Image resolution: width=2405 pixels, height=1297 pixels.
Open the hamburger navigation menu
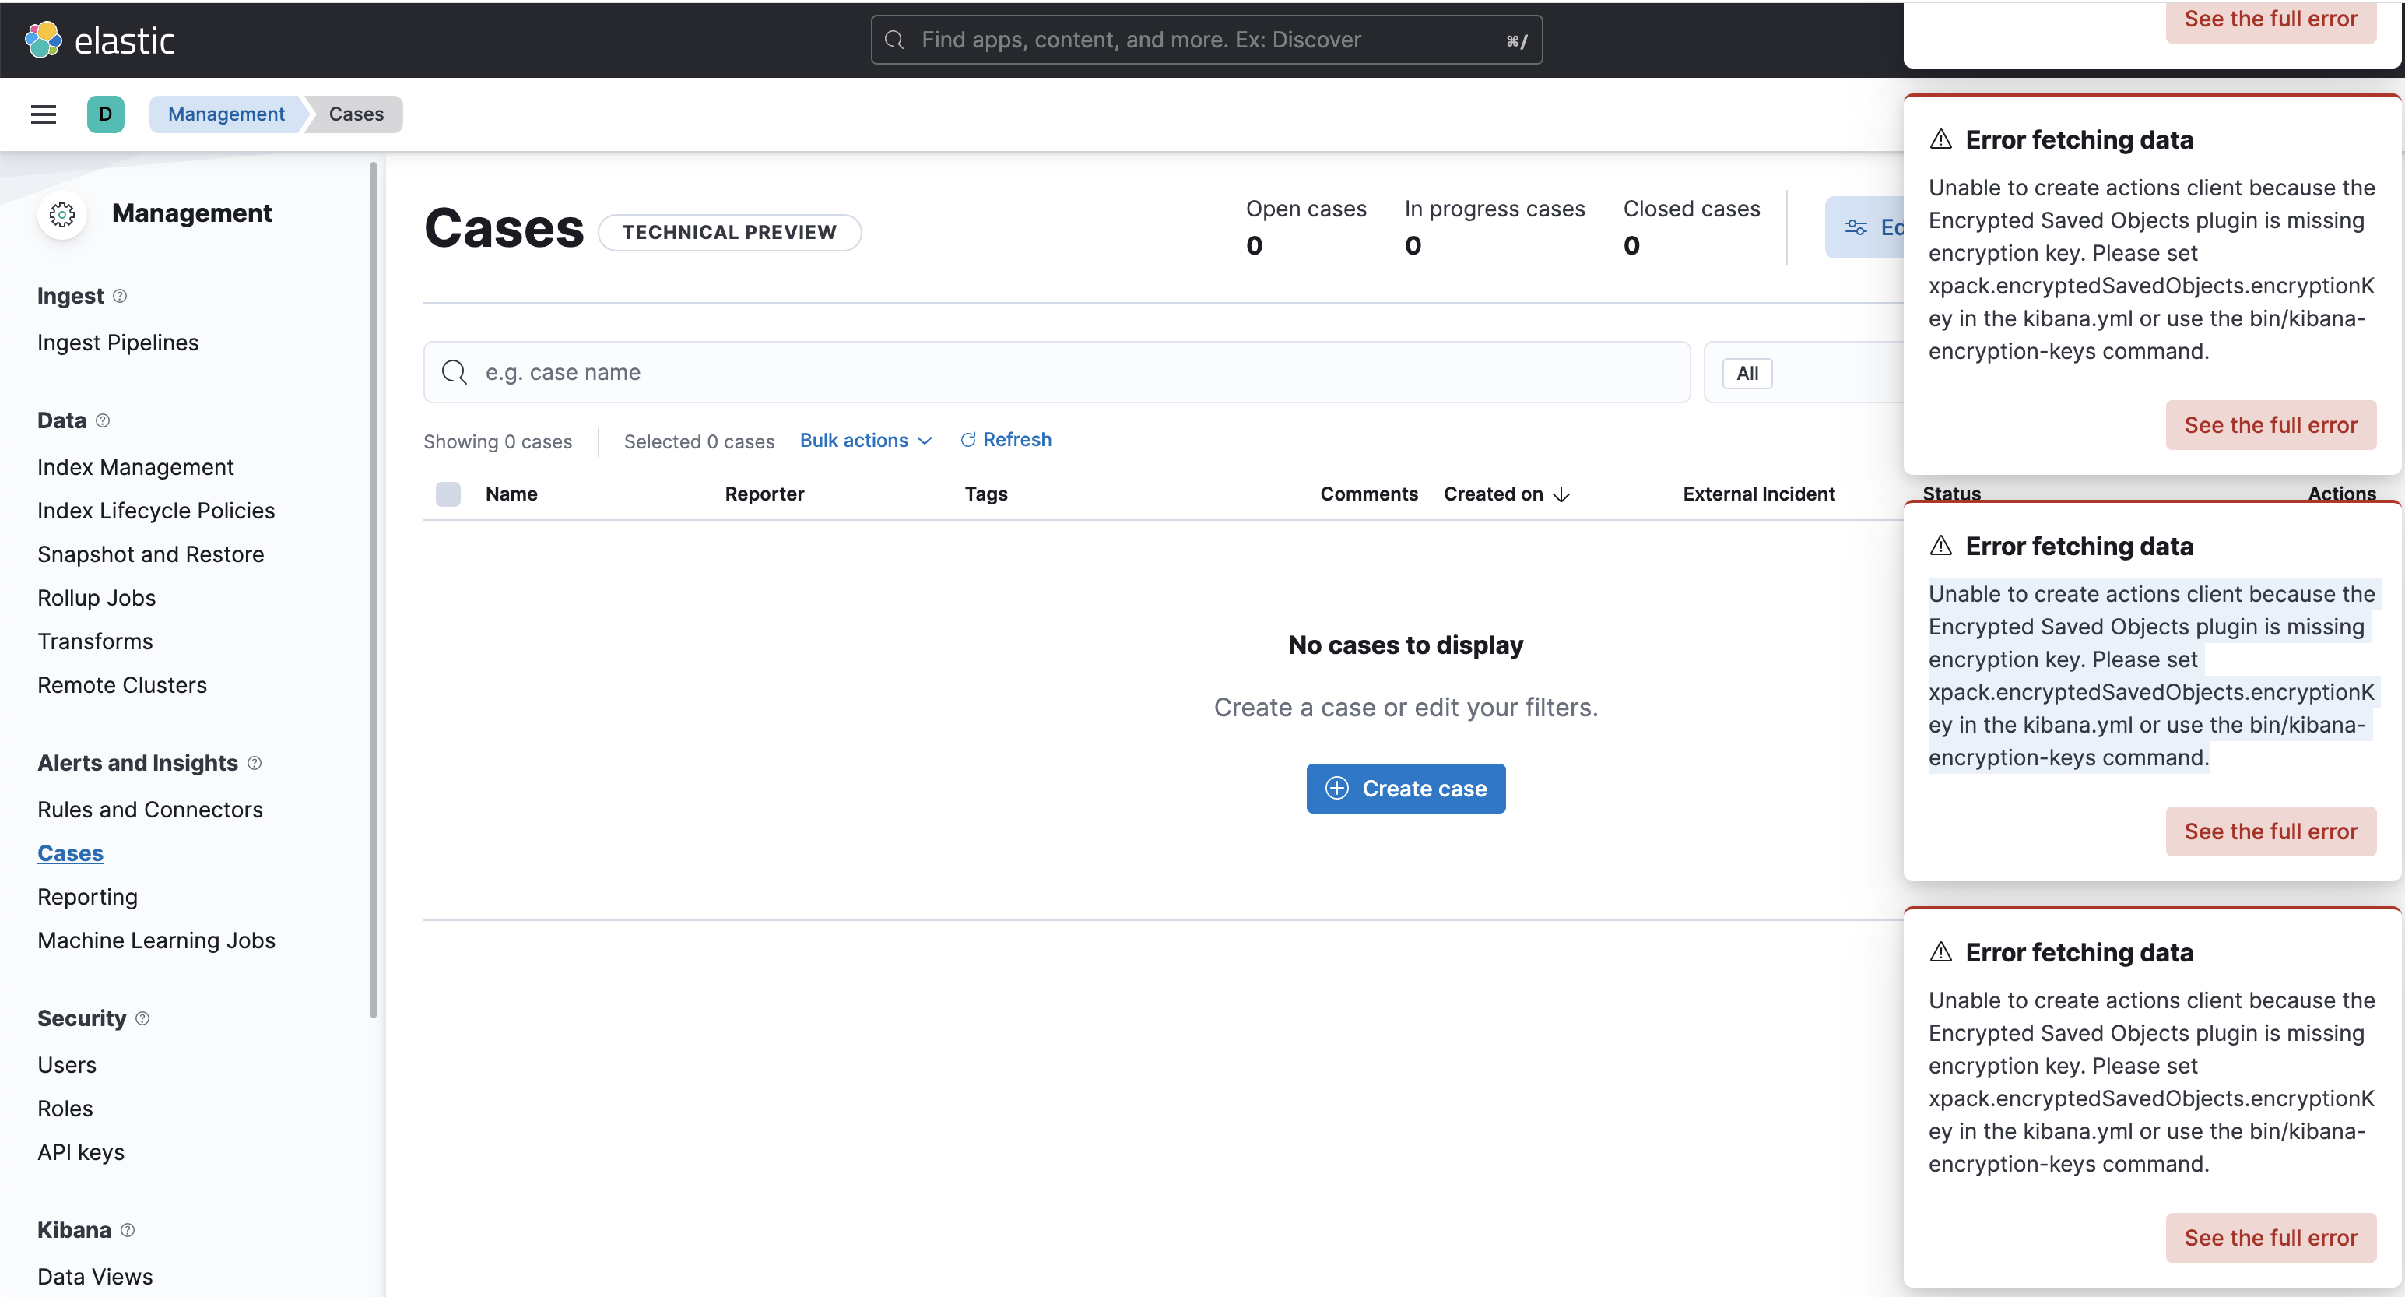pos(43,114)
